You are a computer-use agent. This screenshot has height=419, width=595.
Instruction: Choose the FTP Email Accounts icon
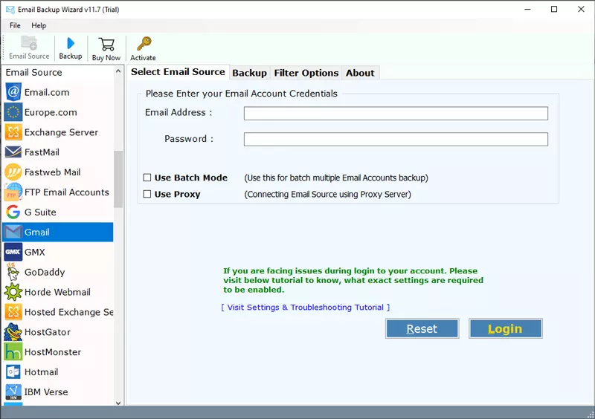pyautogui.click(x=13, y=192)
